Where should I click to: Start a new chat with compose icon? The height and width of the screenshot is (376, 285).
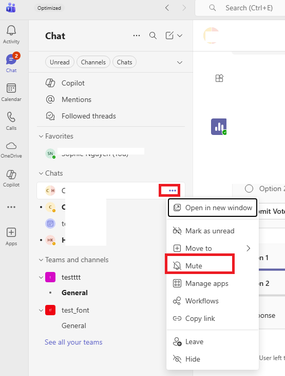[169, 36]
